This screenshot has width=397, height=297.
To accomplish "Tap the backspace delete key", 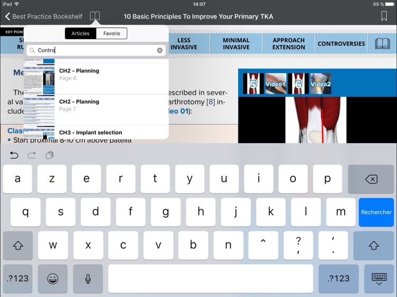I will (371, 179).
